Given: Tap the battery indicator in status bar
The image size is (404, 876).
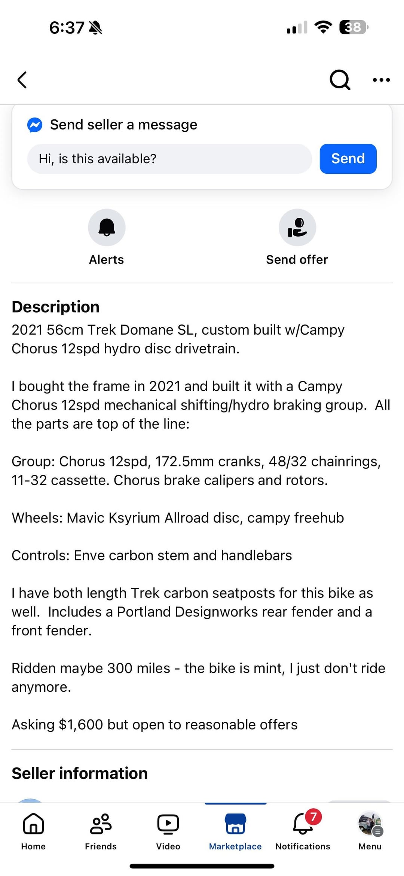Looking at the screenshot, I should point(354,27).
